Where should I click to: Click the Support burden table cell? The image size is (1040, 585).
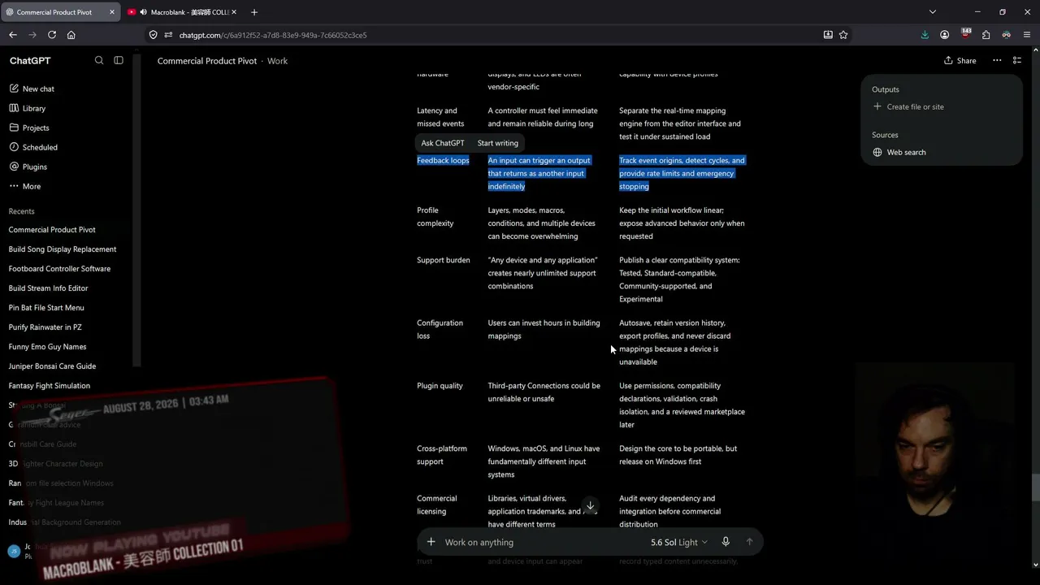point(444,260)
